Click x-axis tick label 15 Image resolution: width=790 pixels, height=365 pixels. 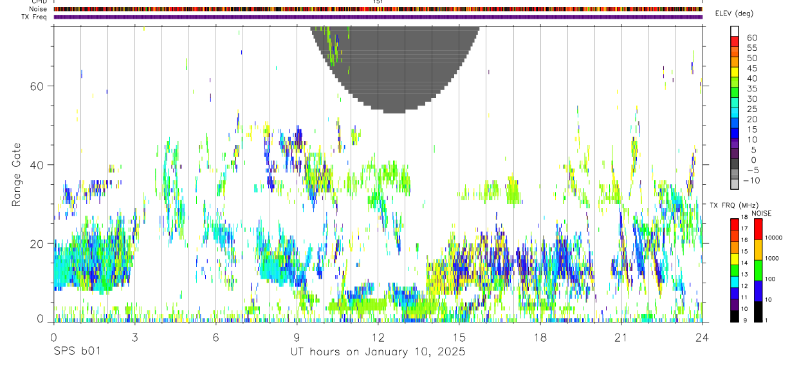coord(459,337)
